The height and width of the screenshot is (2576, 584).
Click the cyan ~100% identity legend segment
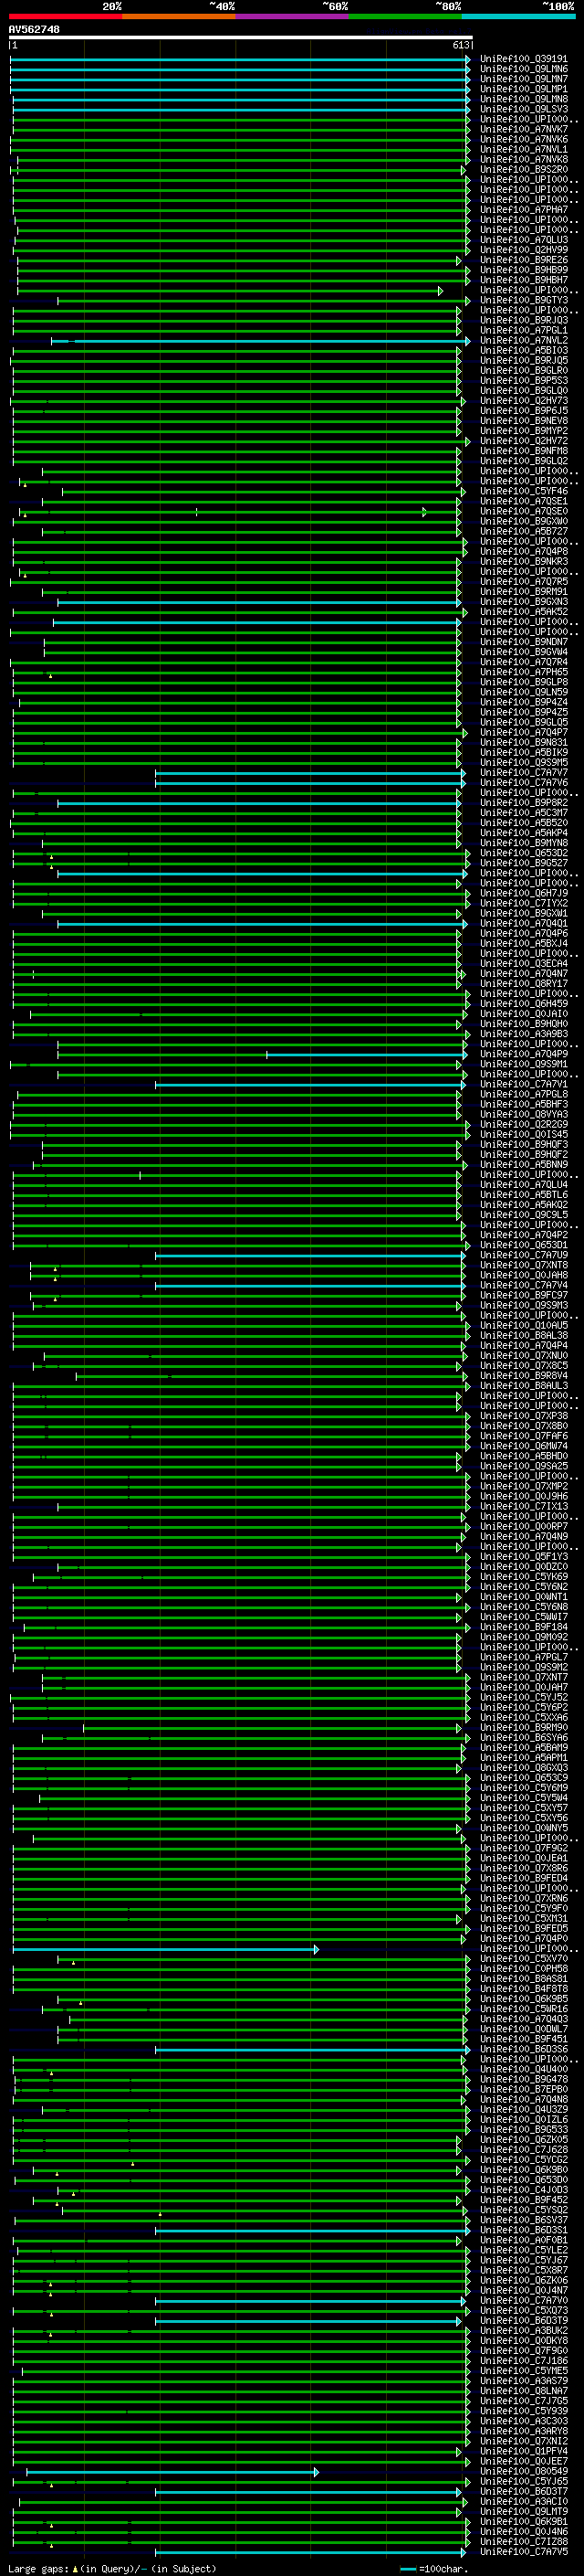(x=518, y=16)
